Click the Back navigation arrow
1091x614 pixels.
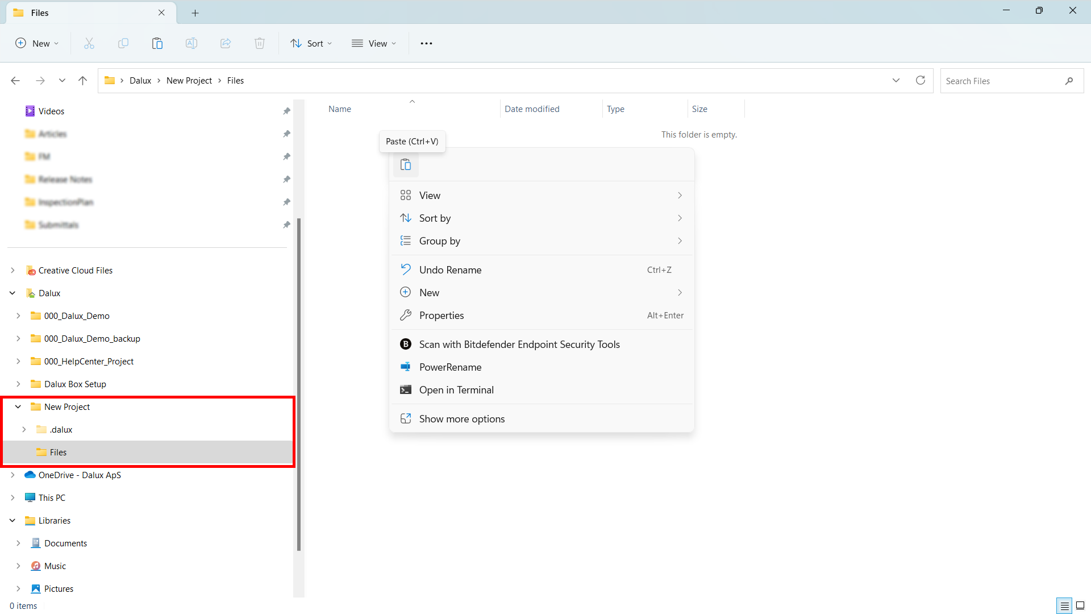[15, 81]
